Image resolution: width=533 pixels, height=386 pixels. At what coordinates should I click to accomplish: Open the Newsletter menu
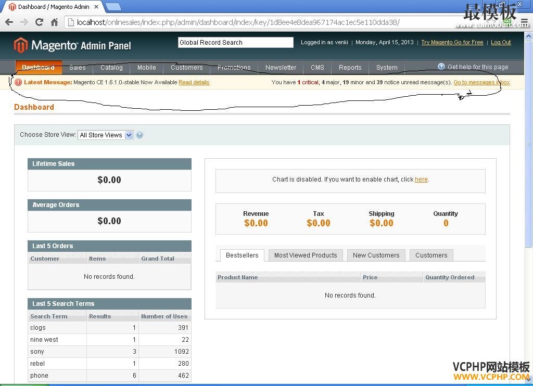281,67
